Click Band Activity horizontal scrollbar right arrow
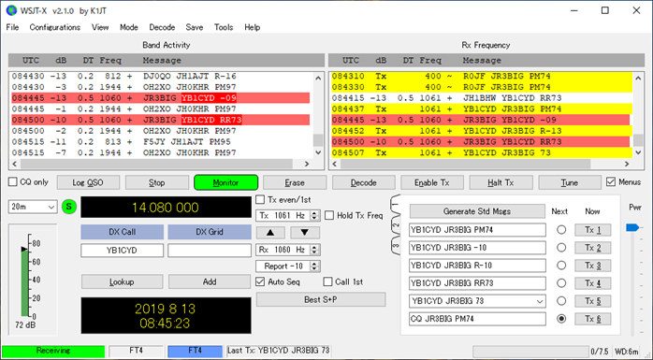 click(x=307, y=164)
